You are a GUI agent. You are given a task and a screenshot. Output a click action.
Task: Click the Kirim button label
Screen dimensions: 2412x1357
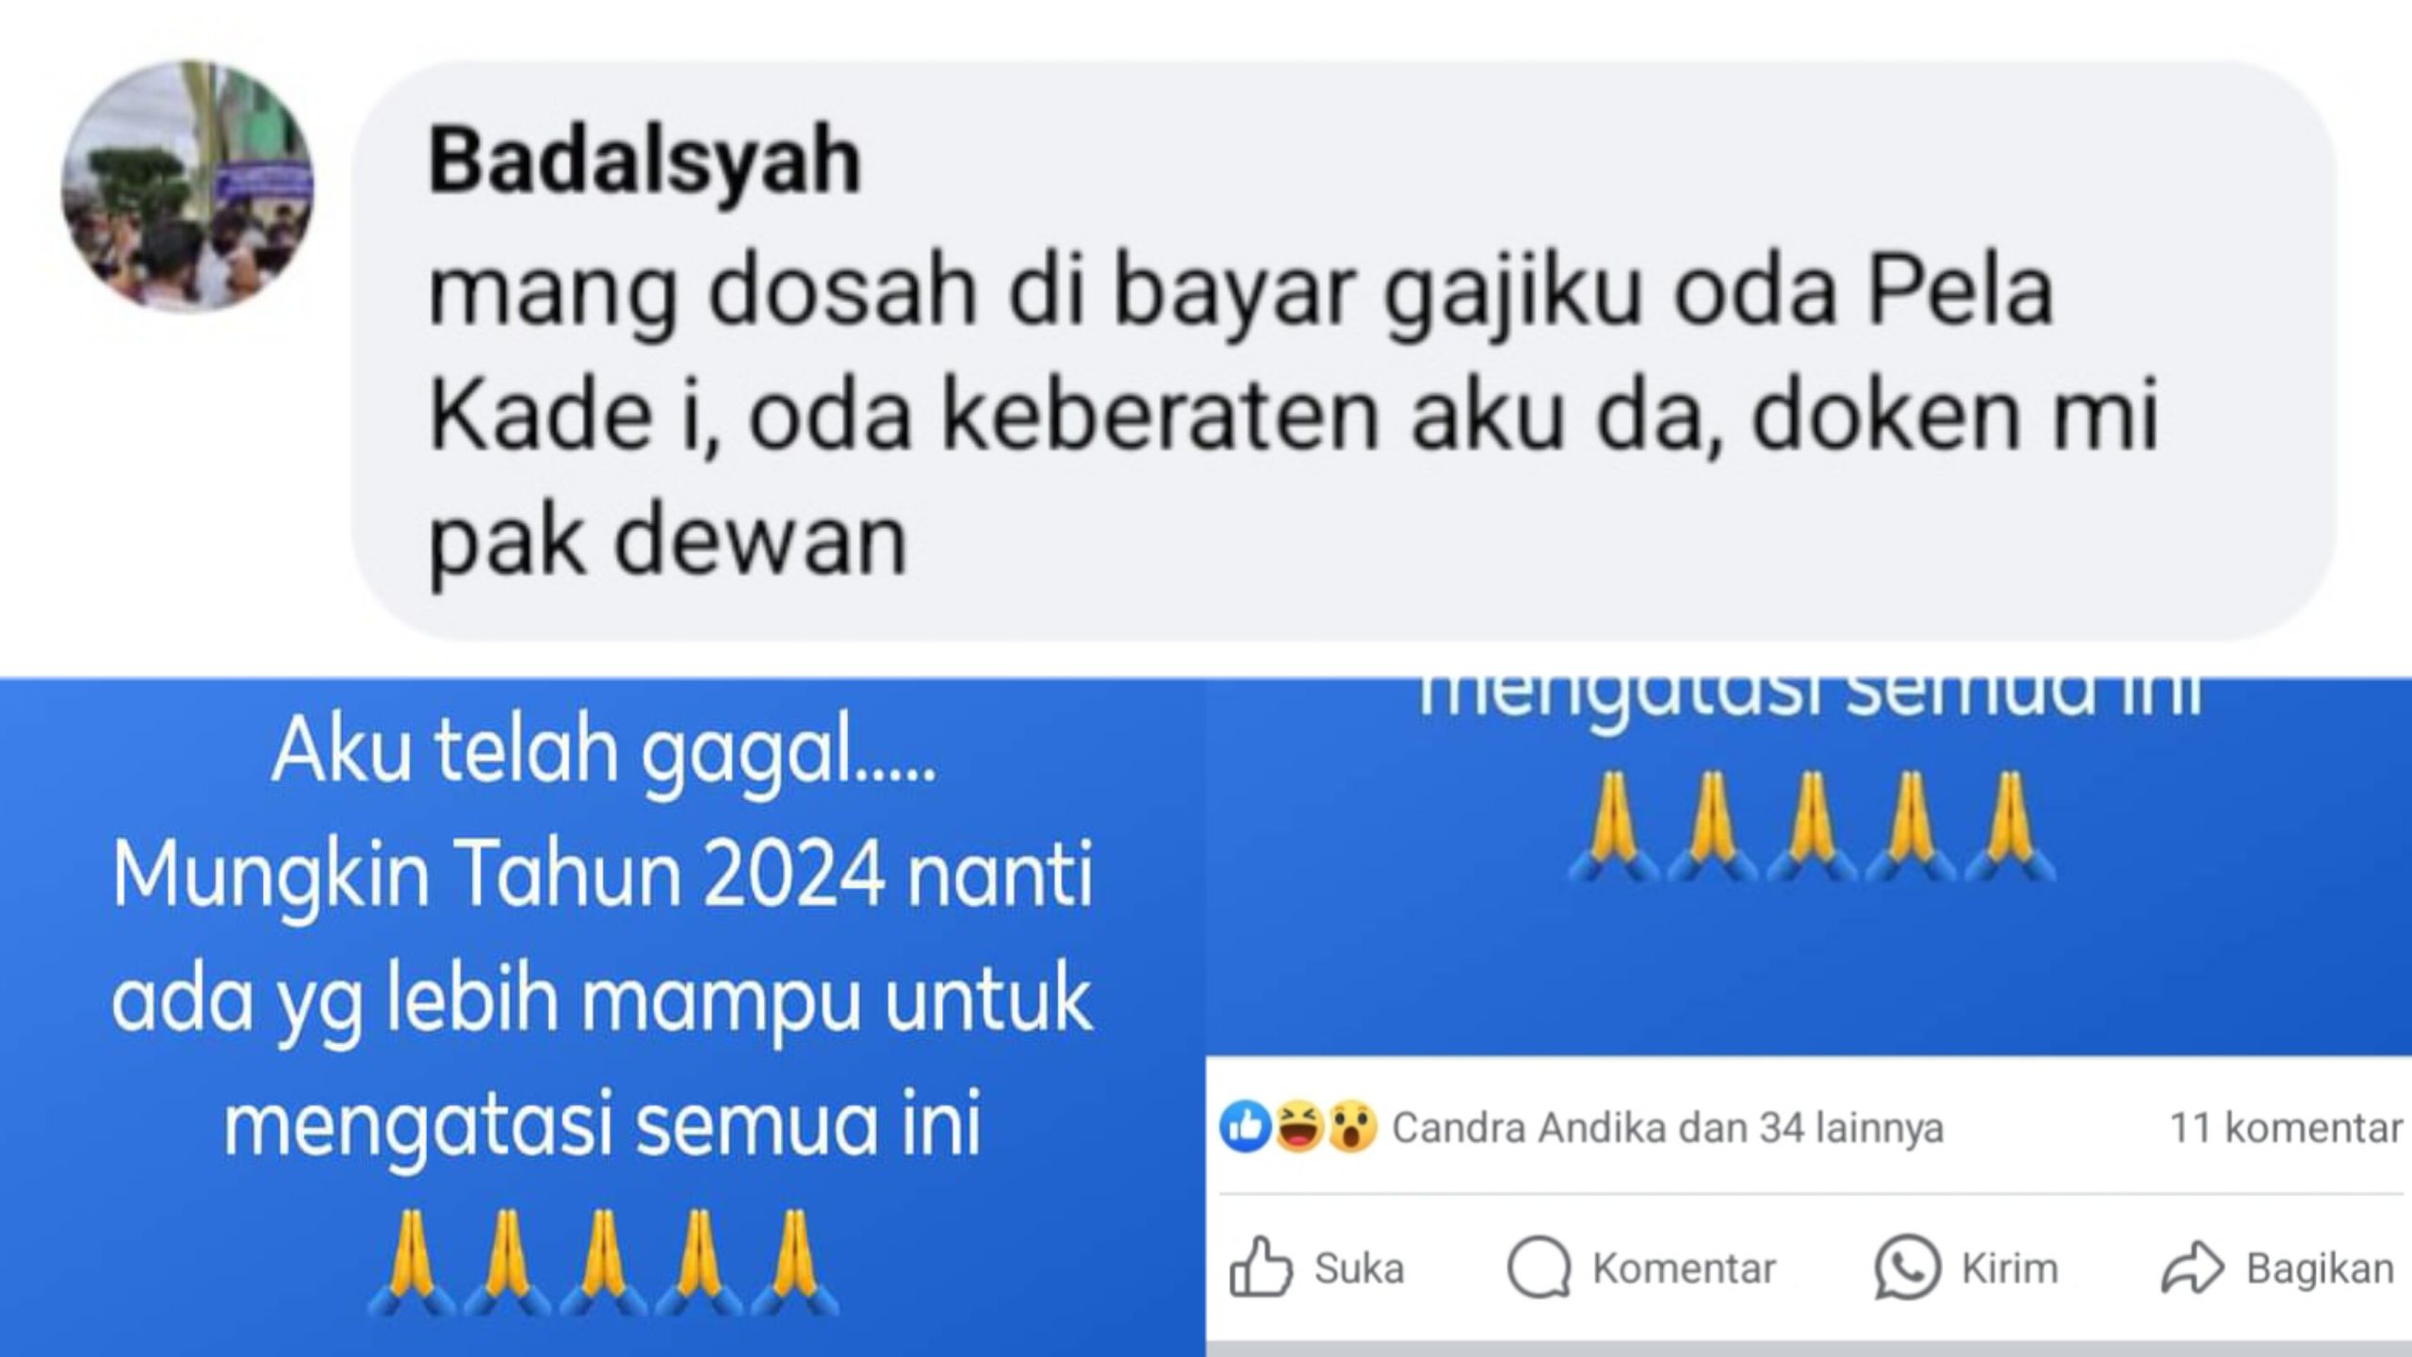[x=2010, y=1268]
